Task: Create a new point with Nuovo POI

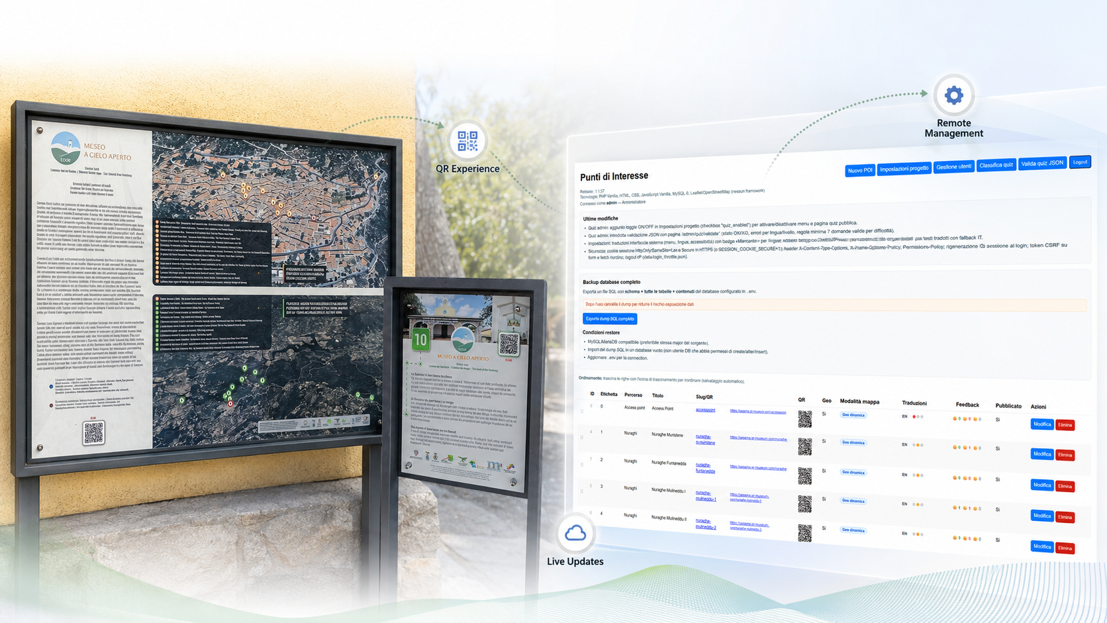Action: [x=859, y=171]
